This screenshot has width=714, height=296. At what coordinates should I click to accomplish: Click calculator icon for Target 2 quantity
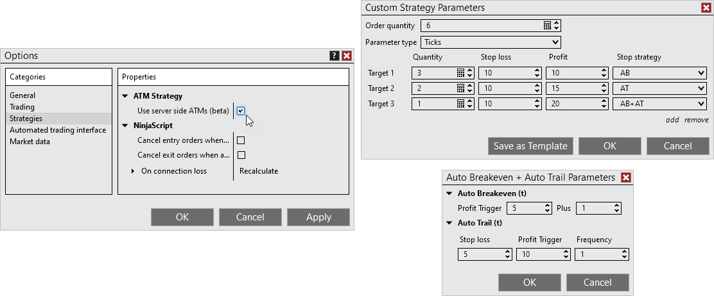[460, 88]
